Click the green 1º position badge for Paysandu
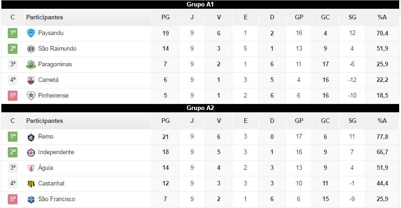This screenshot has height=208, width=401. (13, 33)
